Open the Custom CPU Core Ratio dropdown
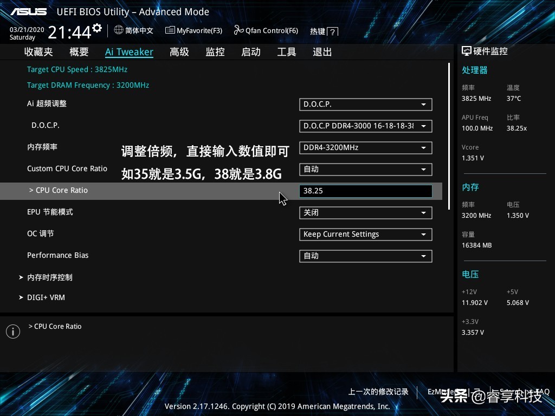Viewport: 555px width, 416px height. click(x=365, y=170)
